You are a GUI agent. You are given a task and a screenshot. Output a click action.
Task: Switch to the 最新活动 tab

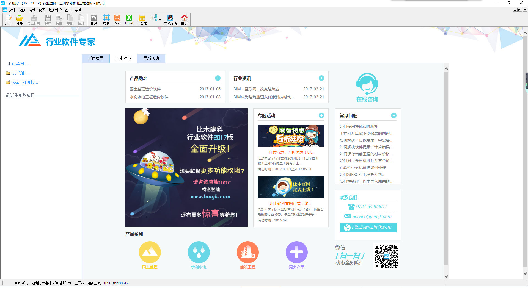151,58
